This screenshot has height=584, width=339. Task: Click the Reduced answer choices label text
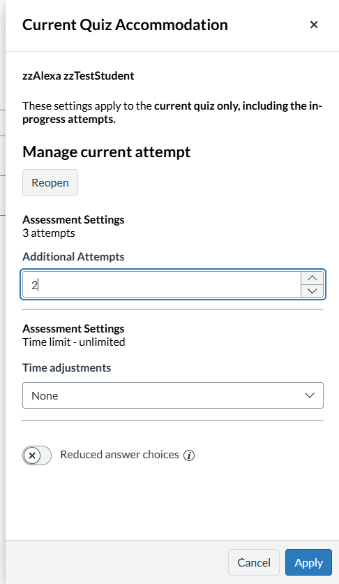point(119,455)
